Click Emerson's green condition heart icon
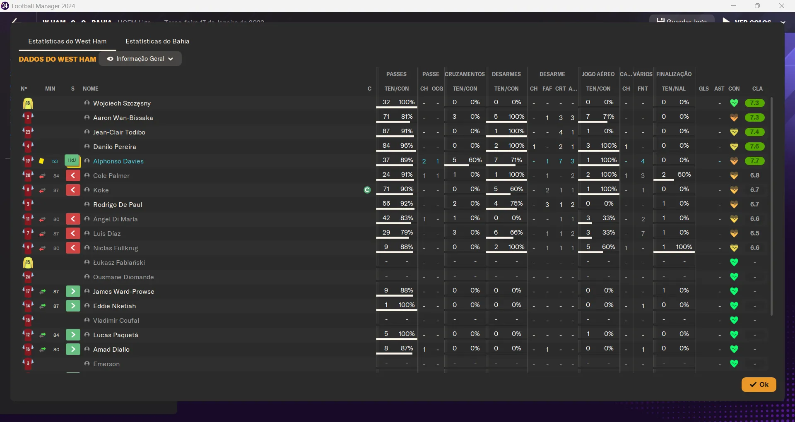 pyautogui.click(x=734, y=364)
